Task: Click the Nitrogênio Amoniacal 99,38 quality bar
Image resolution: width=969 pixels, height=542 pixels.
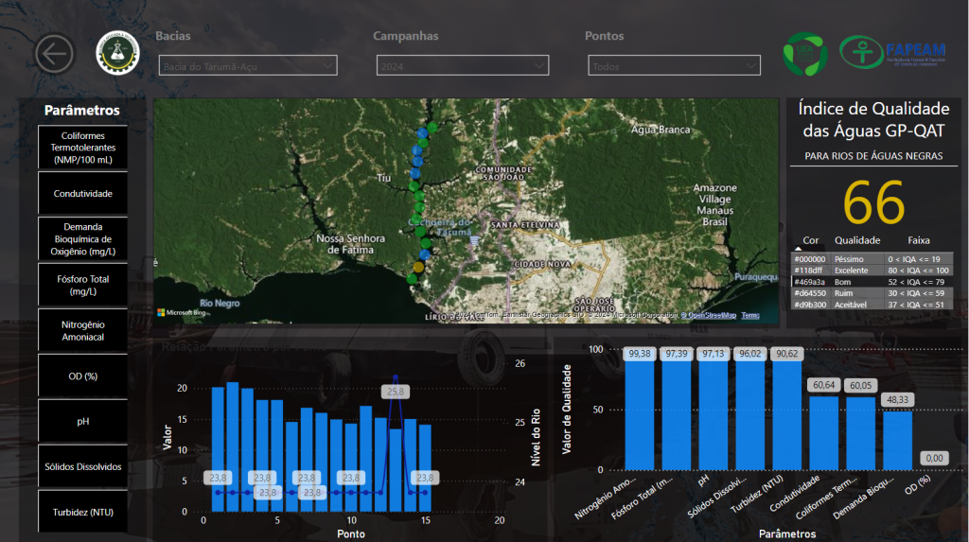Action: 640,416
